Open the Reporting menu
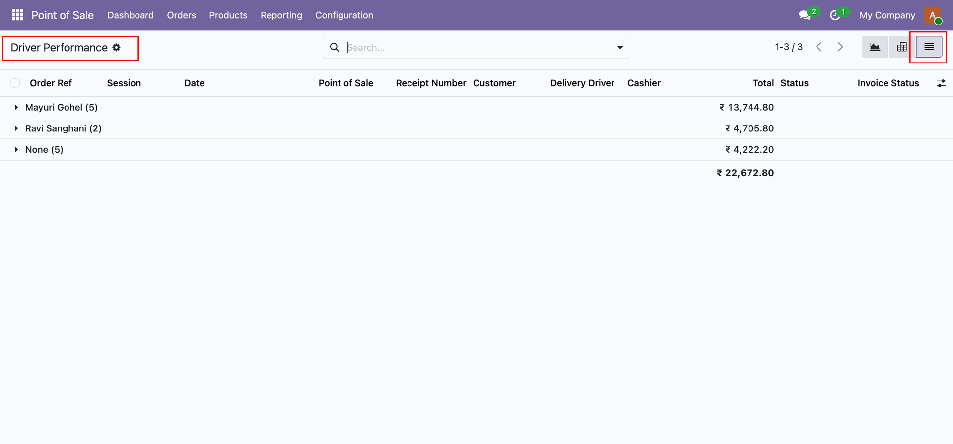Viewport: 953px width, 444px height. coord(281,15)
